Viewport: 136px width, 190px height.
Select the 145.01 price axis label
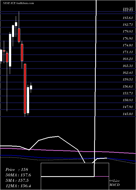128,114
